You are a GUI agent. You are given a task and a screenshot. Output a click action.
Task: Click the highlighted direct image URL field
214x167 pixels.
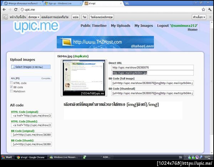(152, 73)
